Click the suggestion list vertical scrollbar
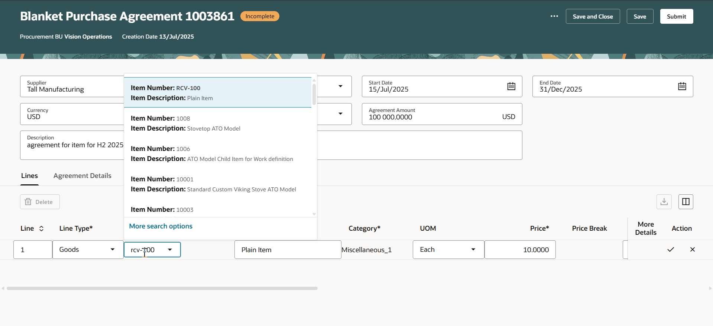The width and height of the screenshot is (713, 326). click(314, 94)
